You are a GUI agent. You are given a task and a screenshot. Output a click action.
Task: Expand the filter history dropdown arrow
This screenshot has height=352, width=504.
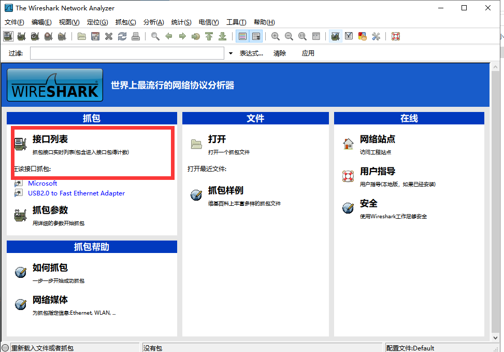click(x=231, y=53)
